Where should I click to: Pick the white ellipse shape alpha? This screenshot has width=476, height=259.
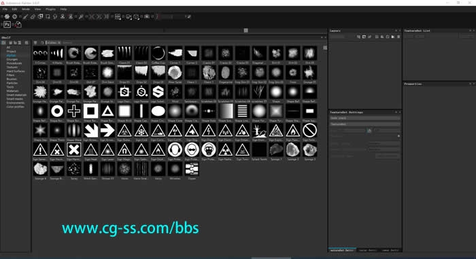(x=158, y=111)
